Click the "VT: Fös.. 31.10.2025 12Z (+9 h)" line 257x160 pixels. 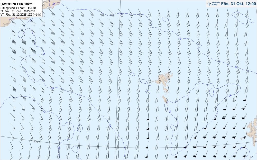[x=21, y=15]
